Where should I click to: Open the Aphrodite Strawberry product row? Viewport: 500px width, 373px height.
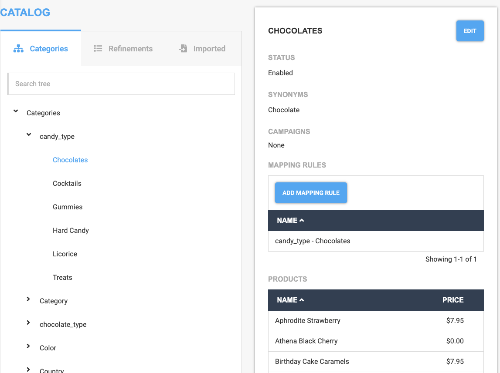308,321
